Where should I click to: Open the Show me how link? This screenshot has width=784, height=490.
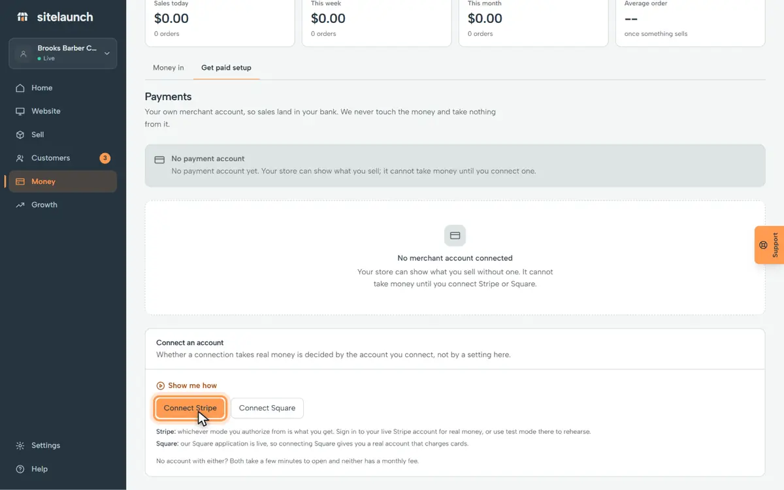[x=187, y=385]
